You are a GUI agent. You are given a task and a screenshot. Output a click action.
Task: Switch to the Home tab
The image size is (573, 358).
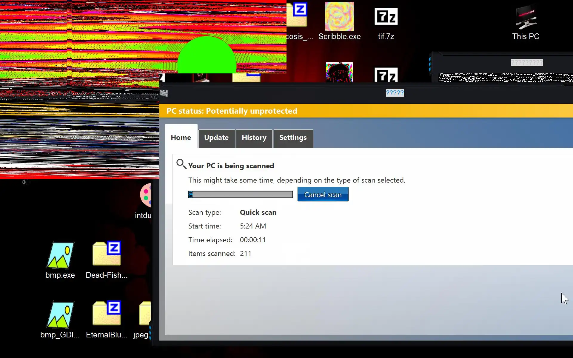click(x=181, y=138)
